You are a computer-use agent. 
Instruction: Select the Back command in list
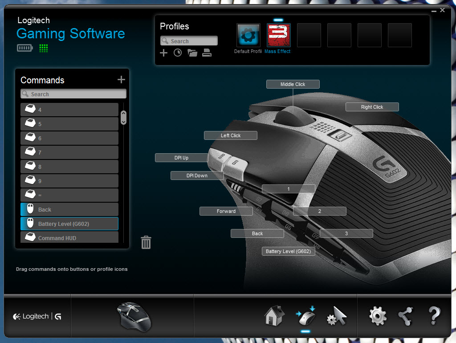pos(69,209)
